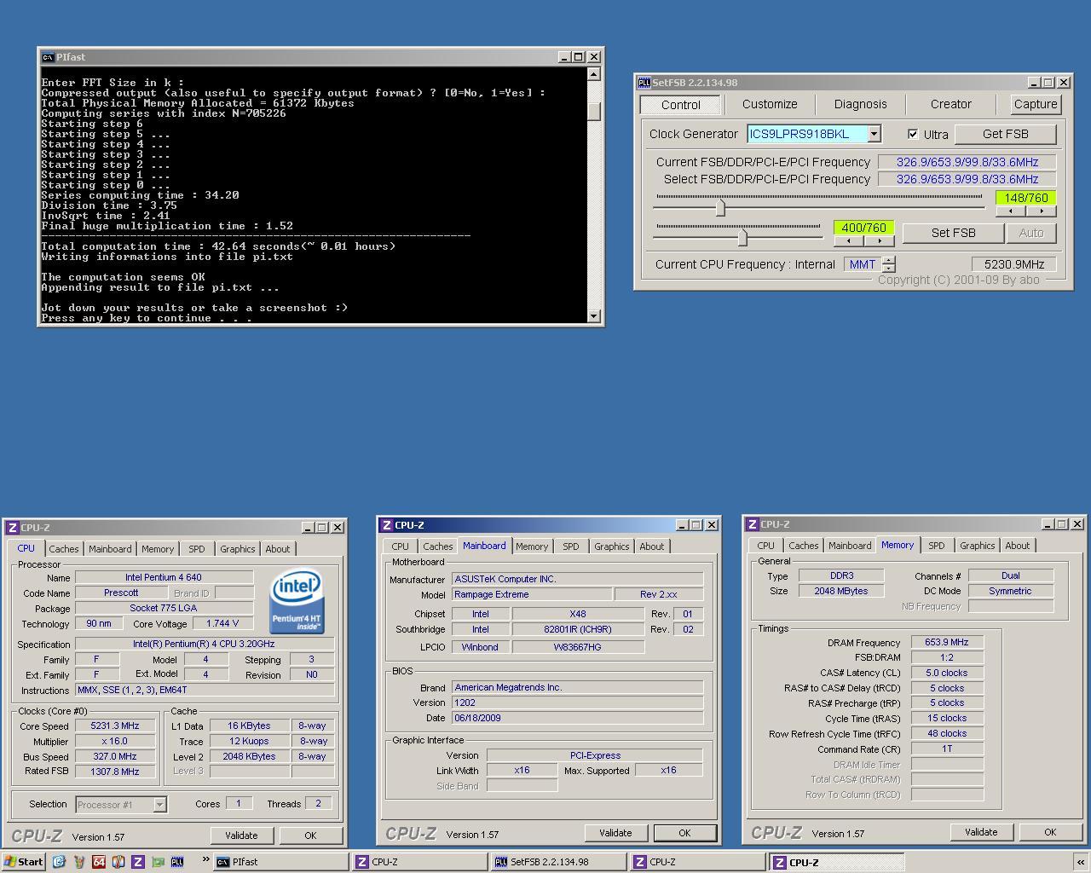Open Memory tab in CPU-Z Mainboard window
Image resolution: width=1091 pixels, height=873 pixels.
tap(532, 546)
